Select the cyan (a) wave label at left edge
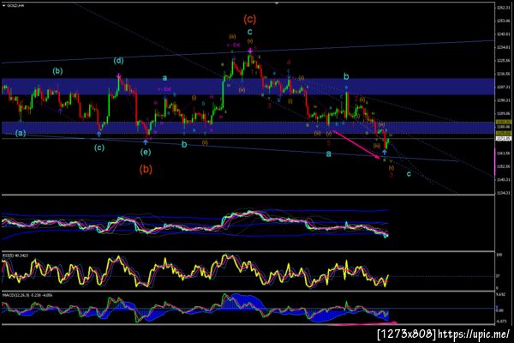Screen dimensions: 514x343 [21, 133]
